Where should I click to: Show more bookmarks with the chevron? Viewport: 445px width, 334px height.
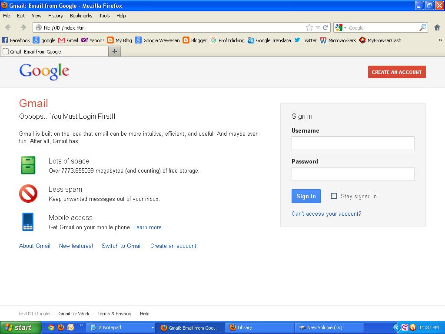440,40
